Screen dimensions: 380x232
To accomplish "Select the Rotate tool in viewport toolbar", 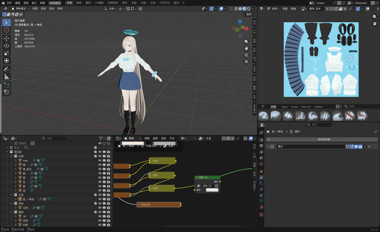I will tap(7, 46).
